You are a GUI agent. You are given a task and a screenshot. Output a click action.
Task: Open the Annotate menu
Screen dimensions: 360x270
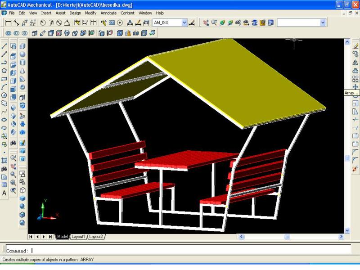[x=108, y=13]
